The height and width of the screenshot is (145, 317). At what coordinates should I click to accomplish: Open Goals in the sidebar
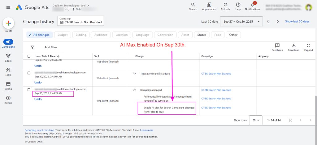(x=8, y=58)
